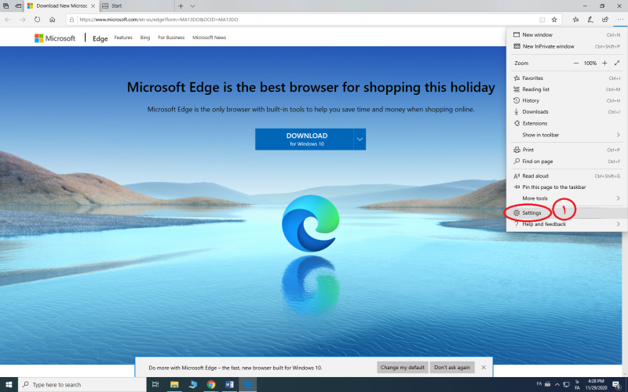Expand the Show in toolbar submenu
The height and width of the screenshot is (392, 628).
[618, 135]
